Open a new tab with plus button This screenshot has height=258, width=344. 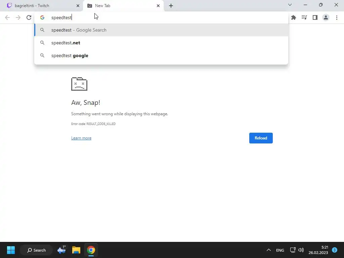point(171,6)
